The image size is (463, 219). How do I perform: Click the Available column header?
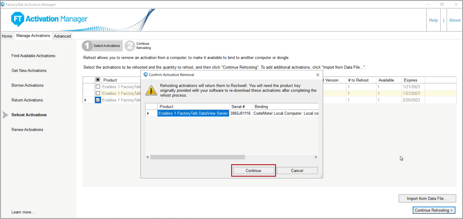click(389, 80)
